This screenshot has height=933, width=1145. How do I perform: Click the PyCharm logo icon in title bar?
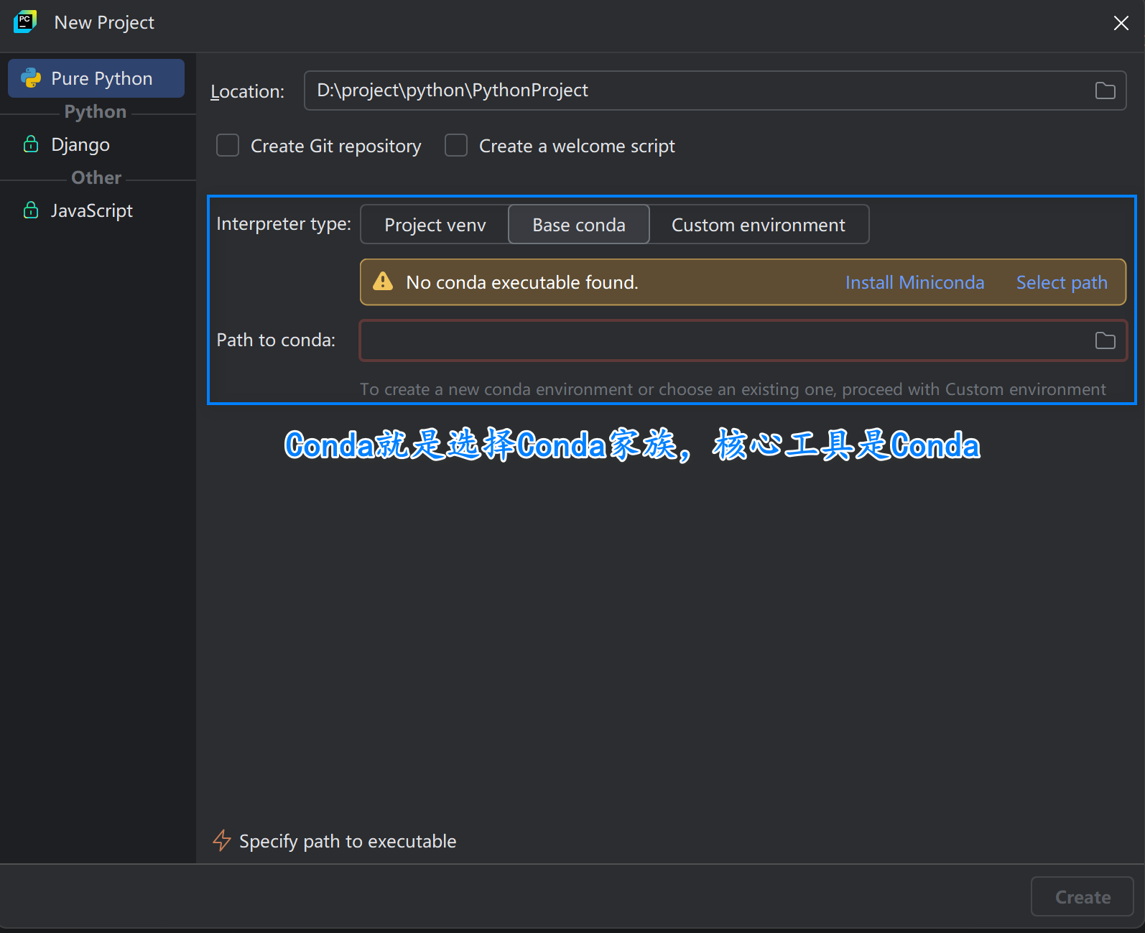[25, 22]
